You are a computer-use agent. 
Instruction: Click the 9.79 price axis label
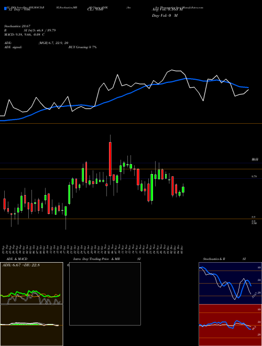254,177
